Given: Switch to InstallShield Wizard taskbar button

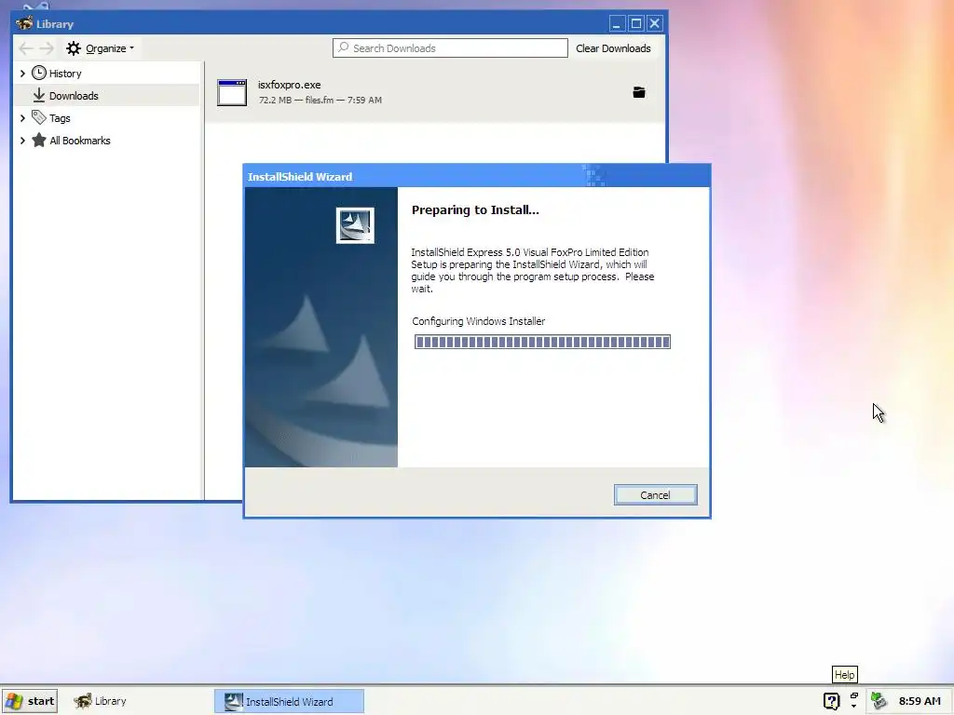Looking at the screenshot, I should (289, 701).
